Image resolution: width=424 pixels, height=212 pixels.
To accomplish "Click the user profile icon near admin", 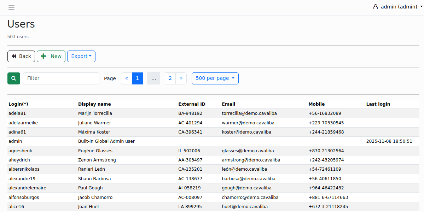I will [375, 7].
